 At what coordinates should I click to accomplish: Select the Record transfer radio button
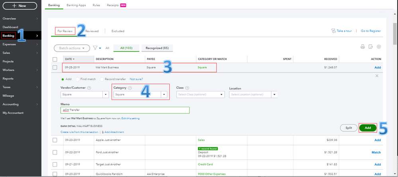click(x=102, y=79)
